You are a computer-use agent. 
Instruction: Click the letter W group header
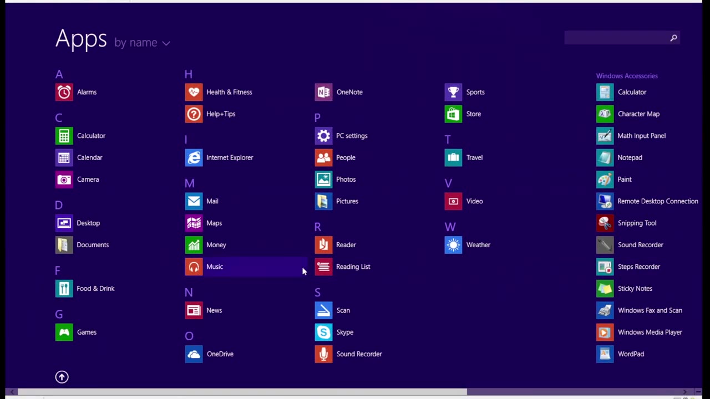tap(450, 227)
